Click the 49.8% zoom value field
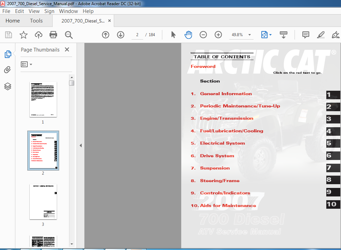Screen dimensions: 341x250 pos(237,35)
